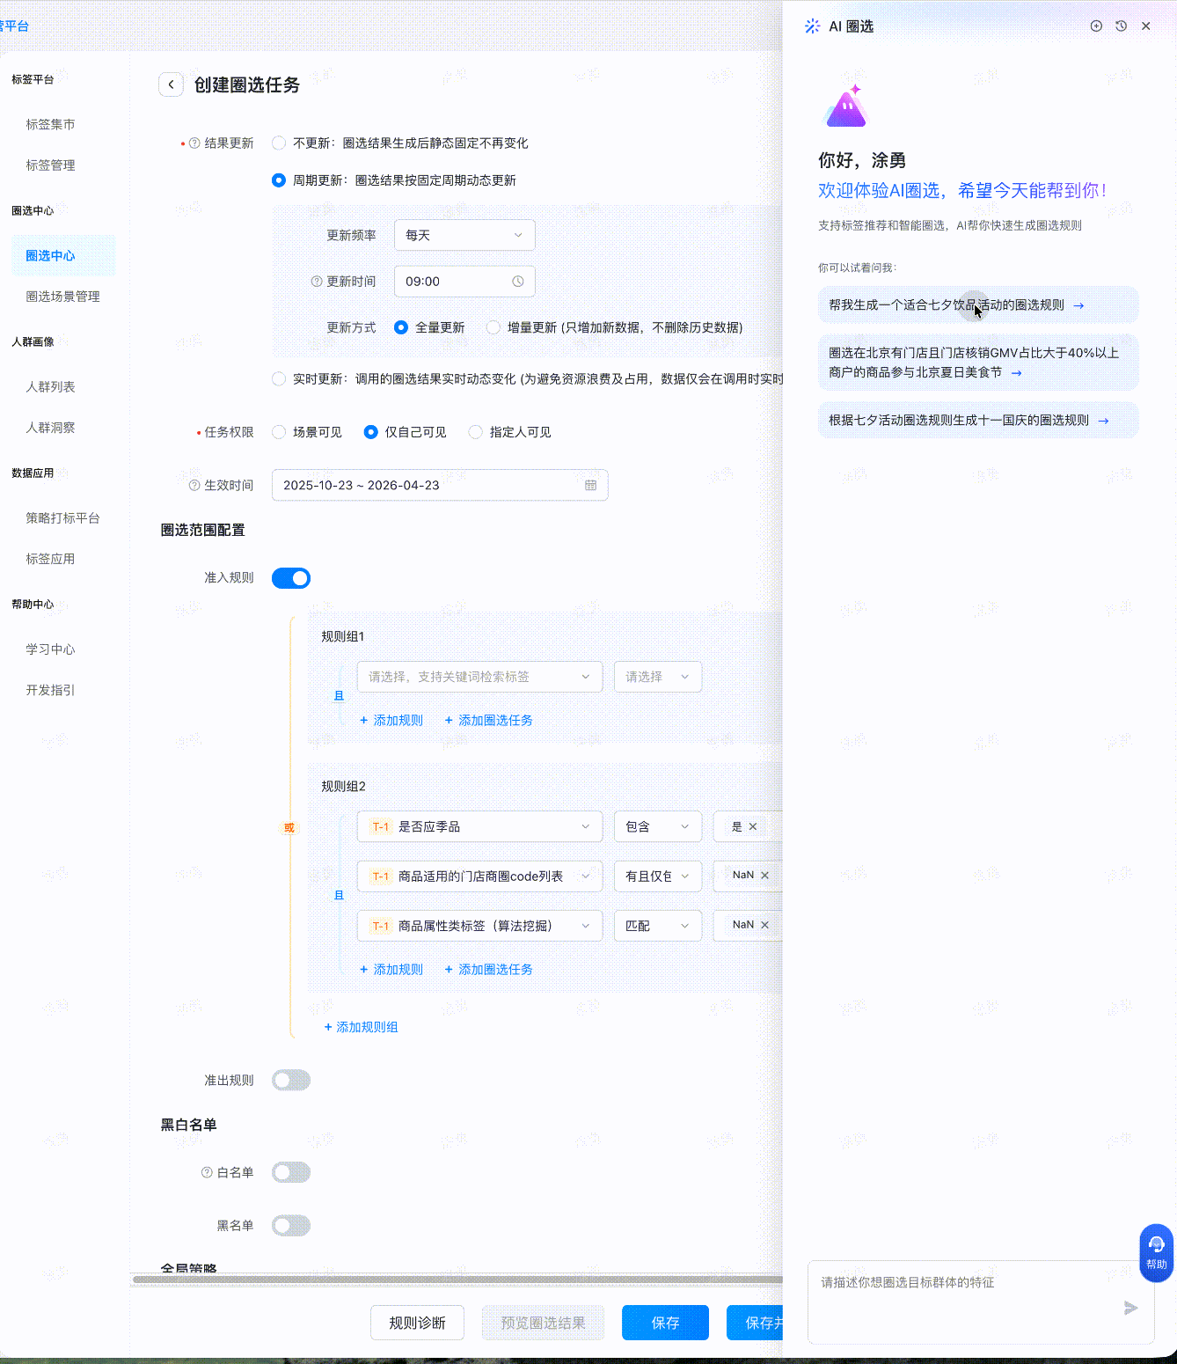Screen dimensions: 1177x1364
Task: Turn off the 准入规则 toggle
Action: pyautogui.click(x=291, y=578)
